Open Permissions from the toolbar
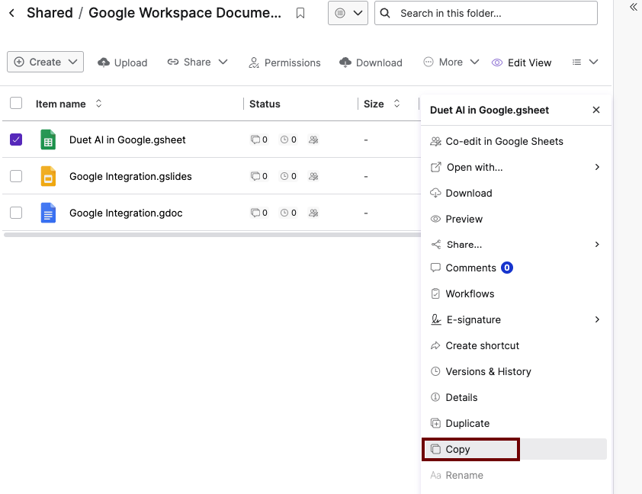 (284, 63)
